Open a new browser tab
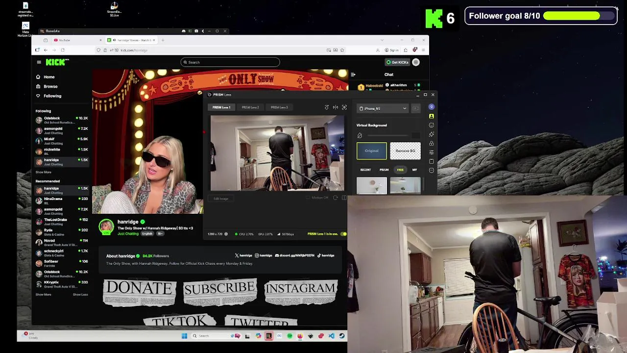 [164, 40]
